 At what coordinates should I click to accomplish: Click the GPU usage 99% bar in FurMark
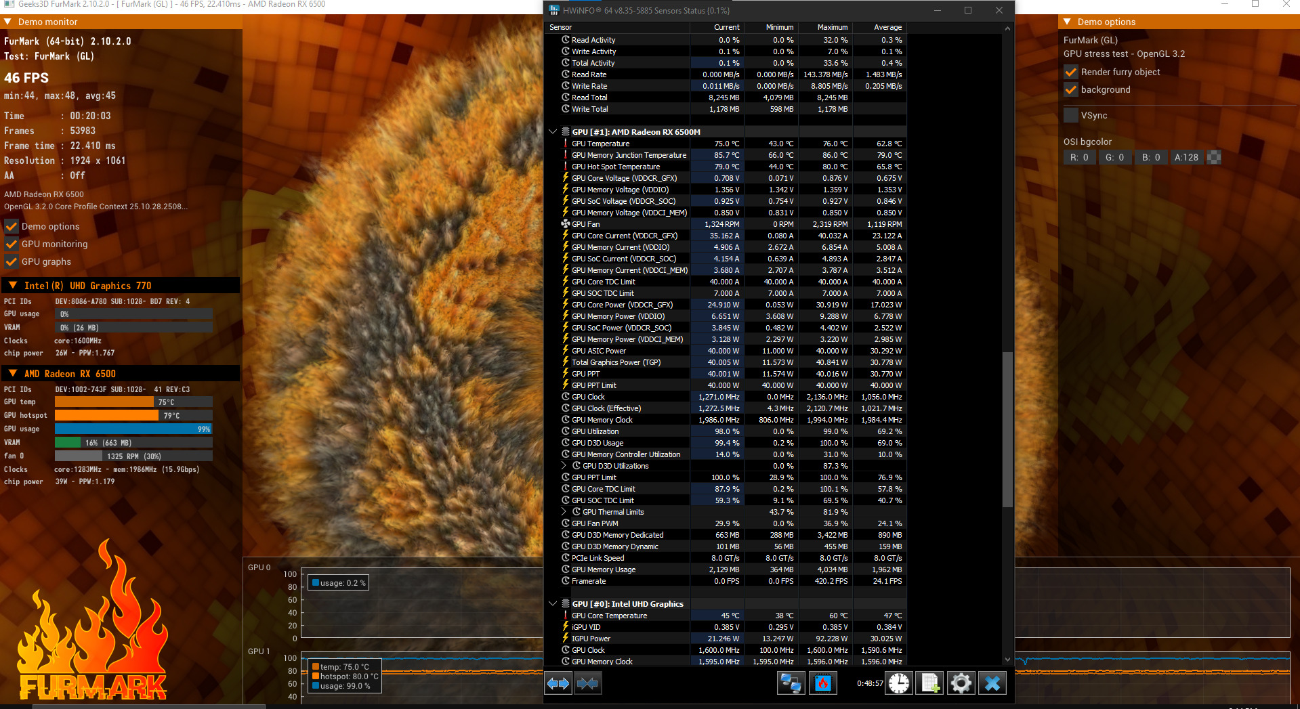pyautogui.click(x=133, y=429)
